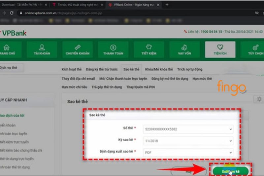Click the Xuất sao kê button

(x=230, y=171)
